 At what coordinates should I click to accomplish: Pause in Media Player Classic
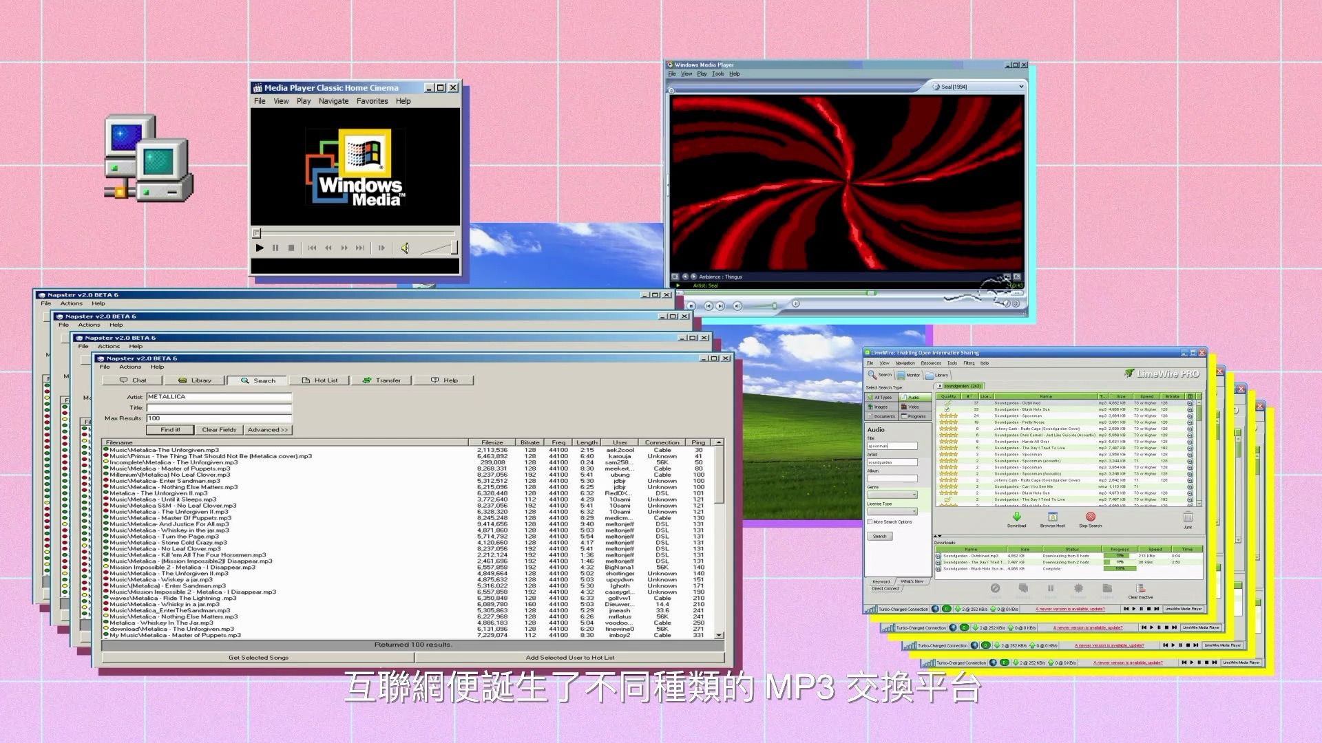[x=275, y=248]
